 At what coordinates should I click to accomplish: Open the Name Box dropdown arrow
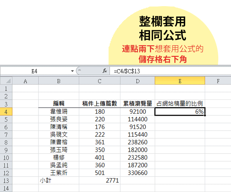pyautogui.click(x=72, y=71)
